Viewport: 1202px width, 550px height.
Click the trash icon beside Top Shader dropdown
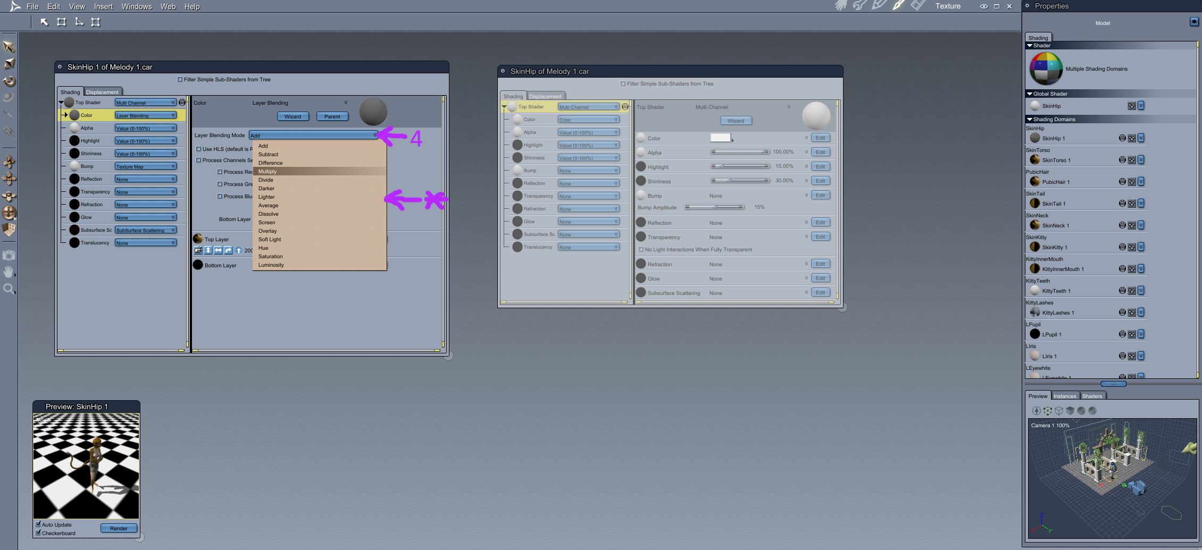[182, 102]
